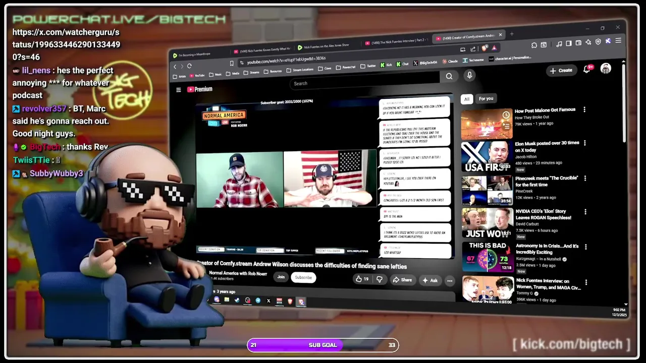This screenshot has height=363, width=646.
Task: Open the Telegram icon in the taskbar
Action: (258, 300)
